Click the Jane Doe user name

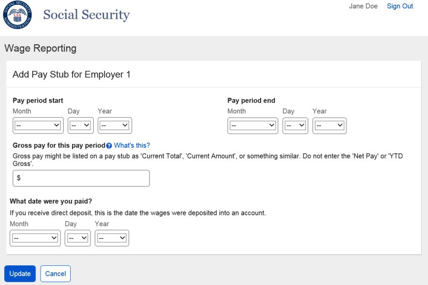pyautogui.click(x=363, y=6)
